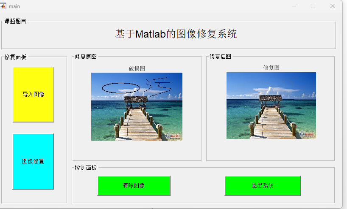Click the 修复图 caption above the right image
Screen dimensions: 347x209
(x=271, y=68)
